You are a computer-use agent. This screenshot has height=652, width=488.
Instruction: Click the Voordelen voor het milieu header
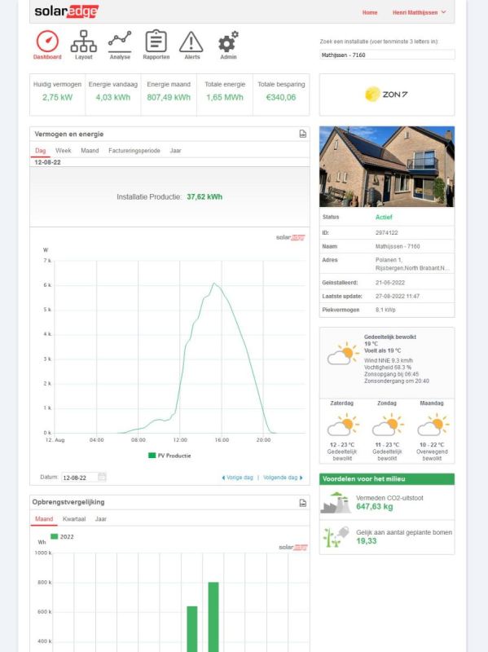click(387, 479)
